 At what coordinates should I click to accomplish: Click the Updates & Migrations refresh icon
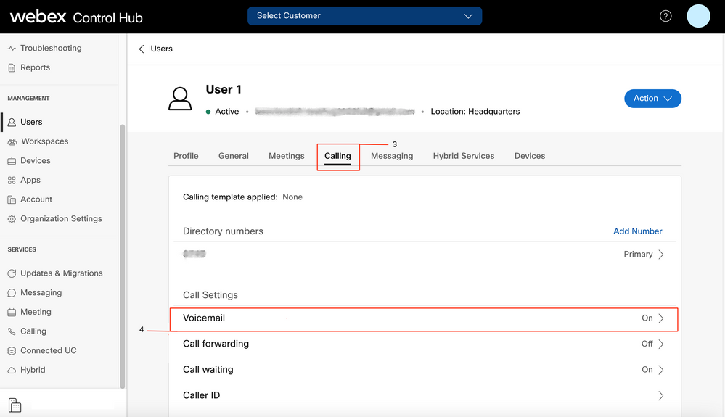coord(12,273)
